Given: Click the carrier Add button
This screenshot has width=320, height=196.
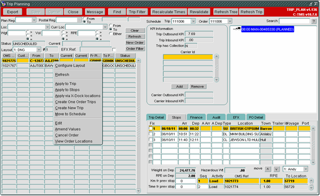Looking at the screenshot, I should (179, 87).
